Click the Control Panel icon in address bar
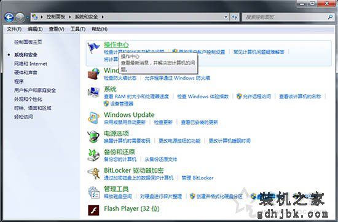 click(x=35, y=17)
